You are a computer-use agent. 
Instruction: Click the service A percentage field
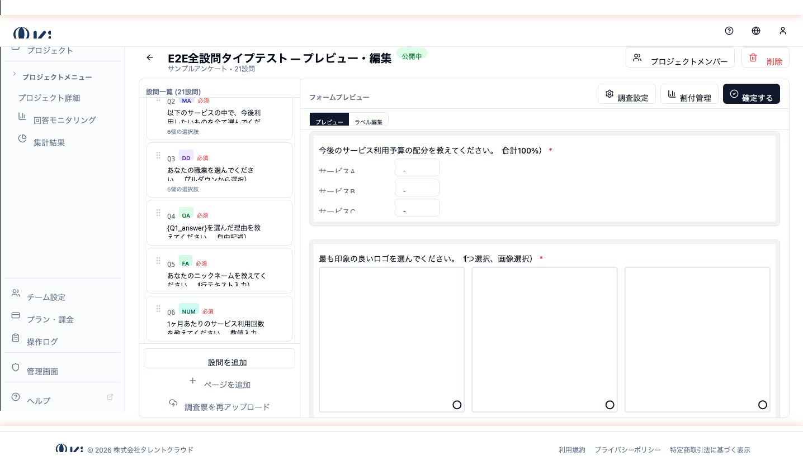pos(417,167)
